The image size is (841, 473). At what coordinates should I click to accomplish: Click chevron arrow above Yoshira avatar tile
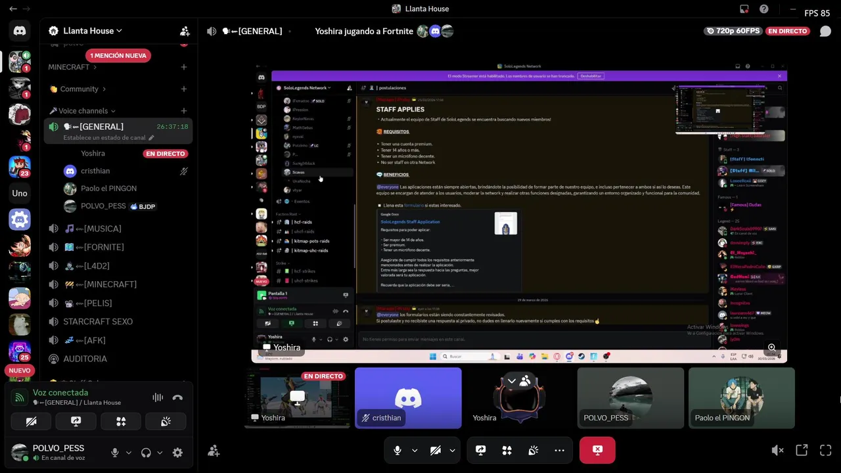[x=511, y=380]
